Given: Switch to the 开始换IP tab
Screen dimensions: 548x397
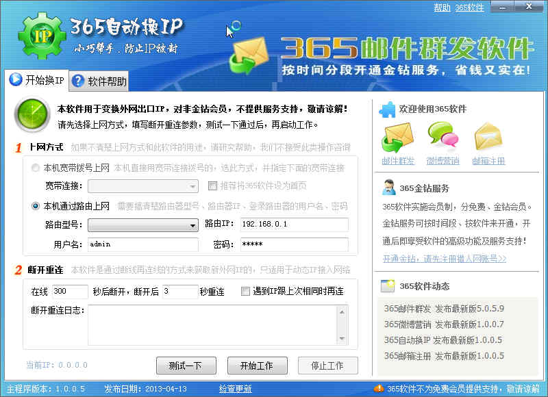Looking at the screenshot, I should point(37,80).
